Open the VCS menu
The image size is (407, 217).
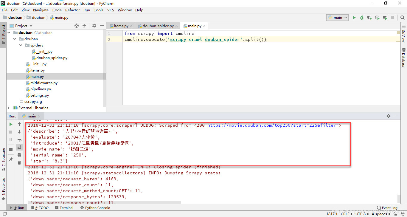click(111, 10)
